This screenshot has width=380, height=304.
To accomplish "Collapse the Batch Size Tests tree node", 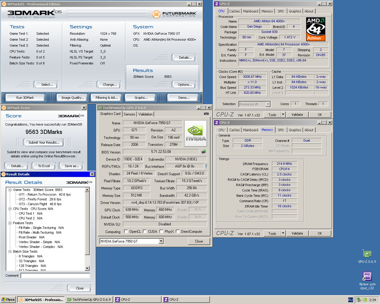I will 10,251.
